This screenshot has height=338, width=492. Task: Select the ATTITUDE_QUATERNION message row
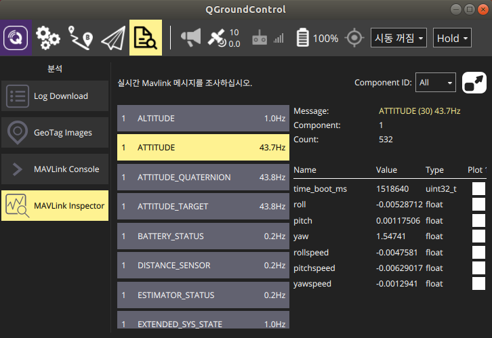203,177
